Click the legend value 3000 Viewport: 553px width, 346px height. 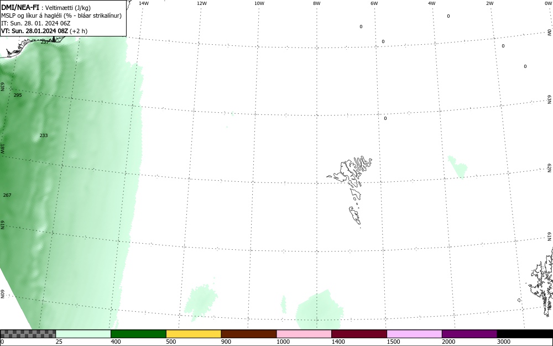tap(504, 342)
